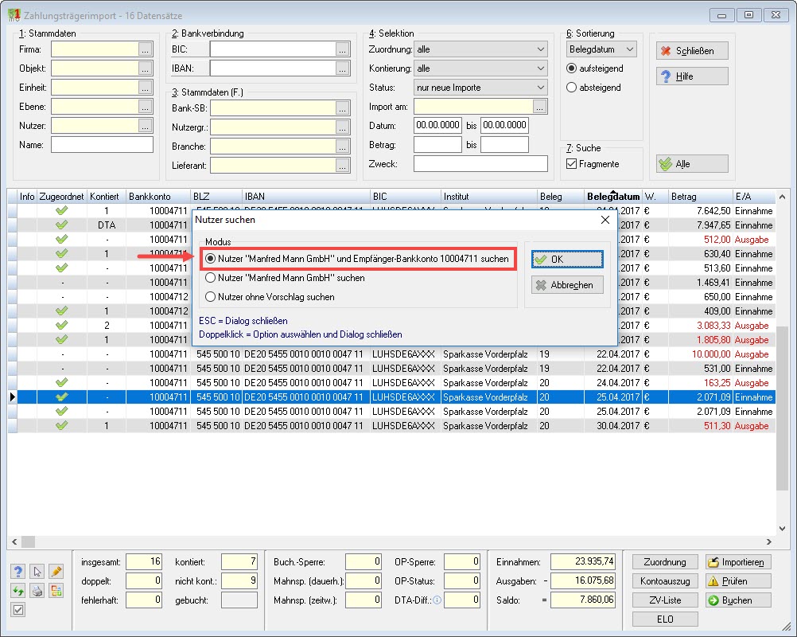This screenshot has height=637, width=797.
Task: Click the Abbrechen button
Action: pyautogui.click(x=567, y=285)
